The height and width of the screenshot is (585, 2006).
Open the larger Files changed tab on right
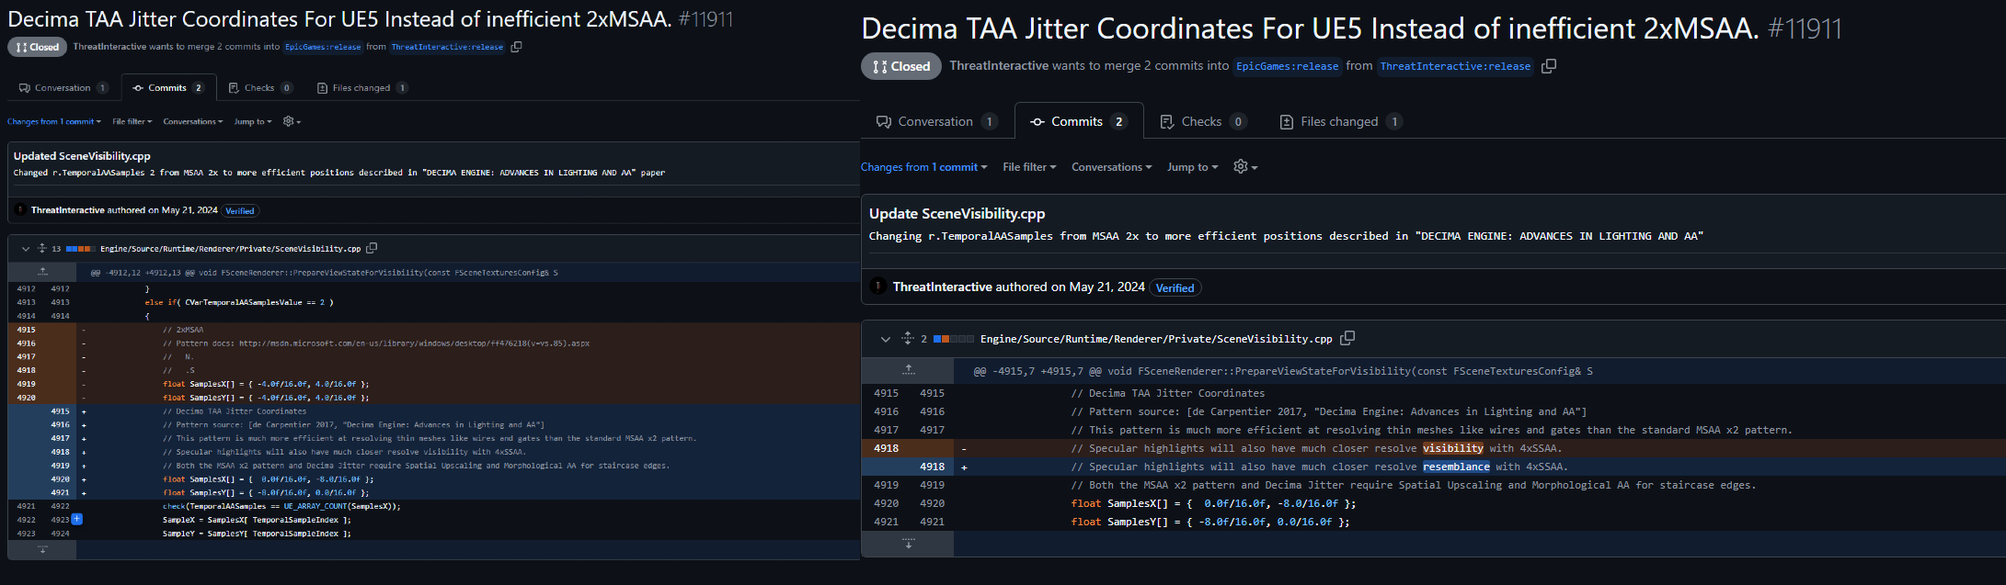[1339, 121]
